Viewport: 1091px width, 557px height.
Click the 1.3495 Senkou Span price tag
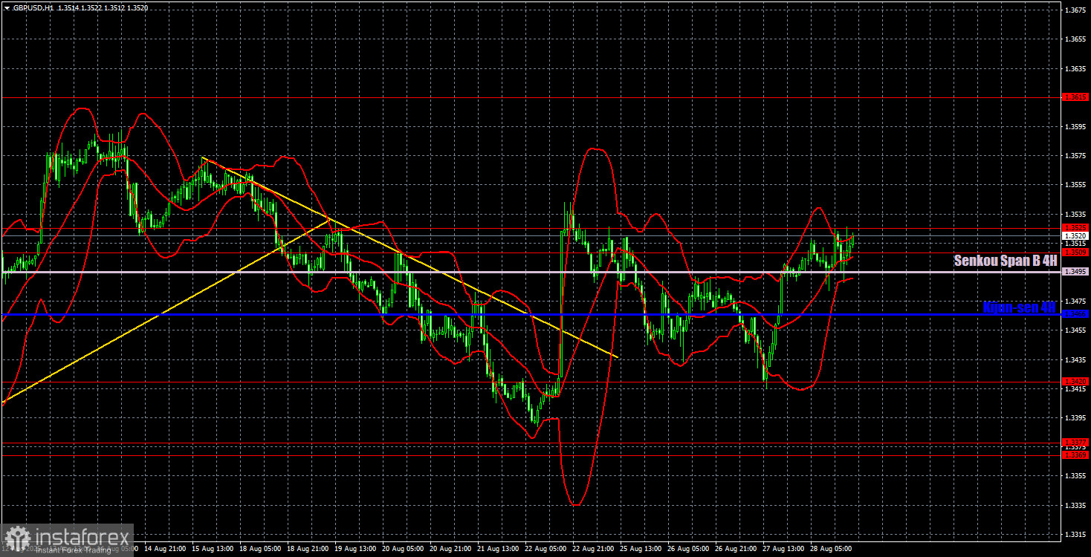1075,272
